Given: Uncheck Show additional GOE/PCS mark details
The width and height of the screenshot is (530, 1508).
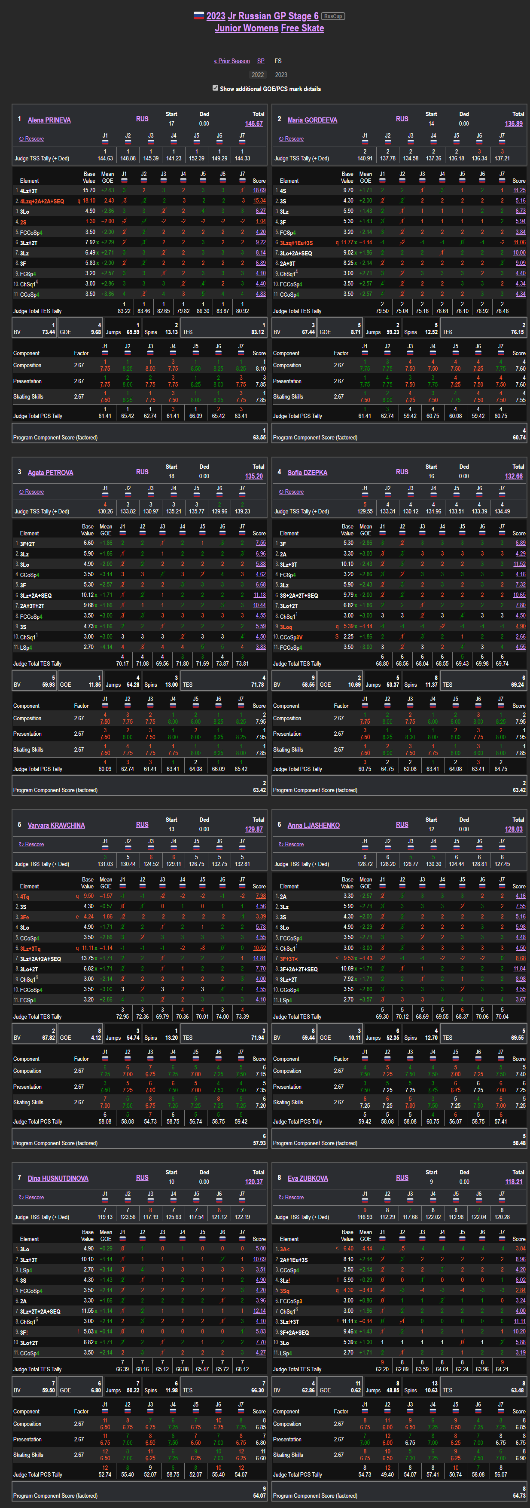Looking at the screenshot, I should click(215, 89).
